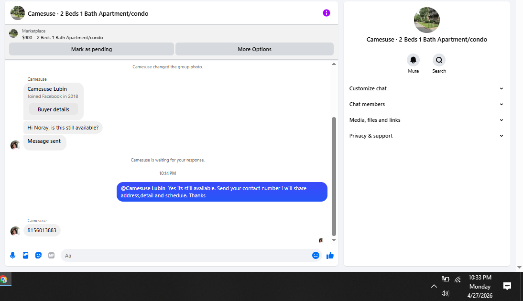Open the network Wi-Fi tray icon
Viewport: 523px width, 301px height.
coord(458,279)
